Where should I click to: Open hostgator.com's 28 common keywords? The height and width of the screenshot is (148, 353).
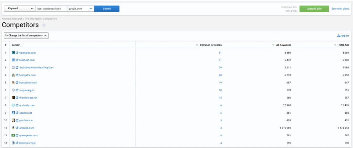[x=220, y=75]
